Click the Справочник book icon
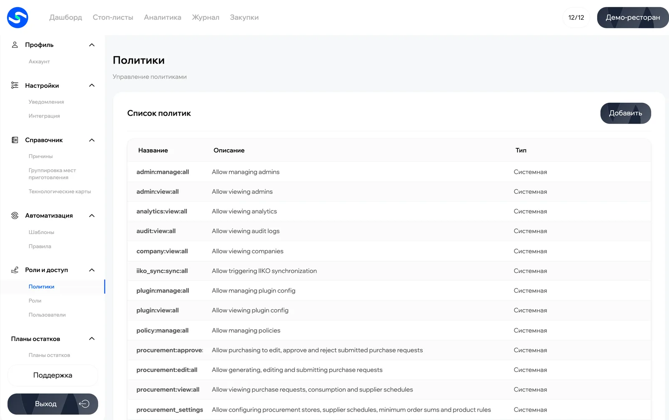The height and width of the screenshot is (420, 669). pos(15,140)
